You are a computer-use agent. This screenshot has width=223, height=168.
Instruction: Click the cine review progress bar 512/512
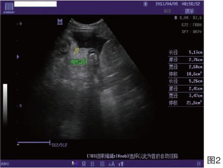click(34, 142)
